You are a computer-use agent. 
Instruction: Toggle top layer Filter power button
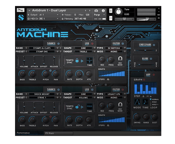[x=123, y=44]
